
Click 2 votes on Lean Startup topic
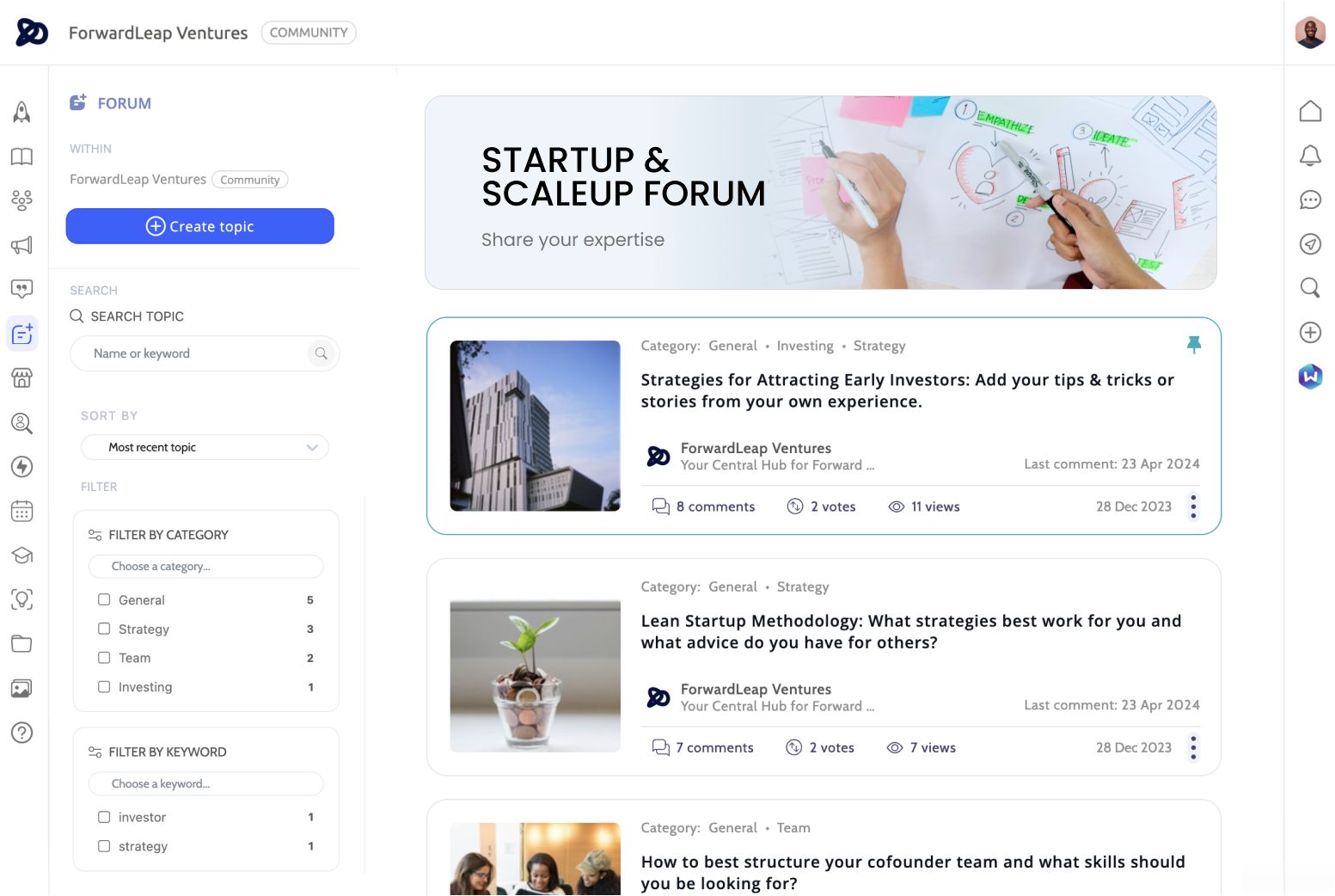point(820,747)
